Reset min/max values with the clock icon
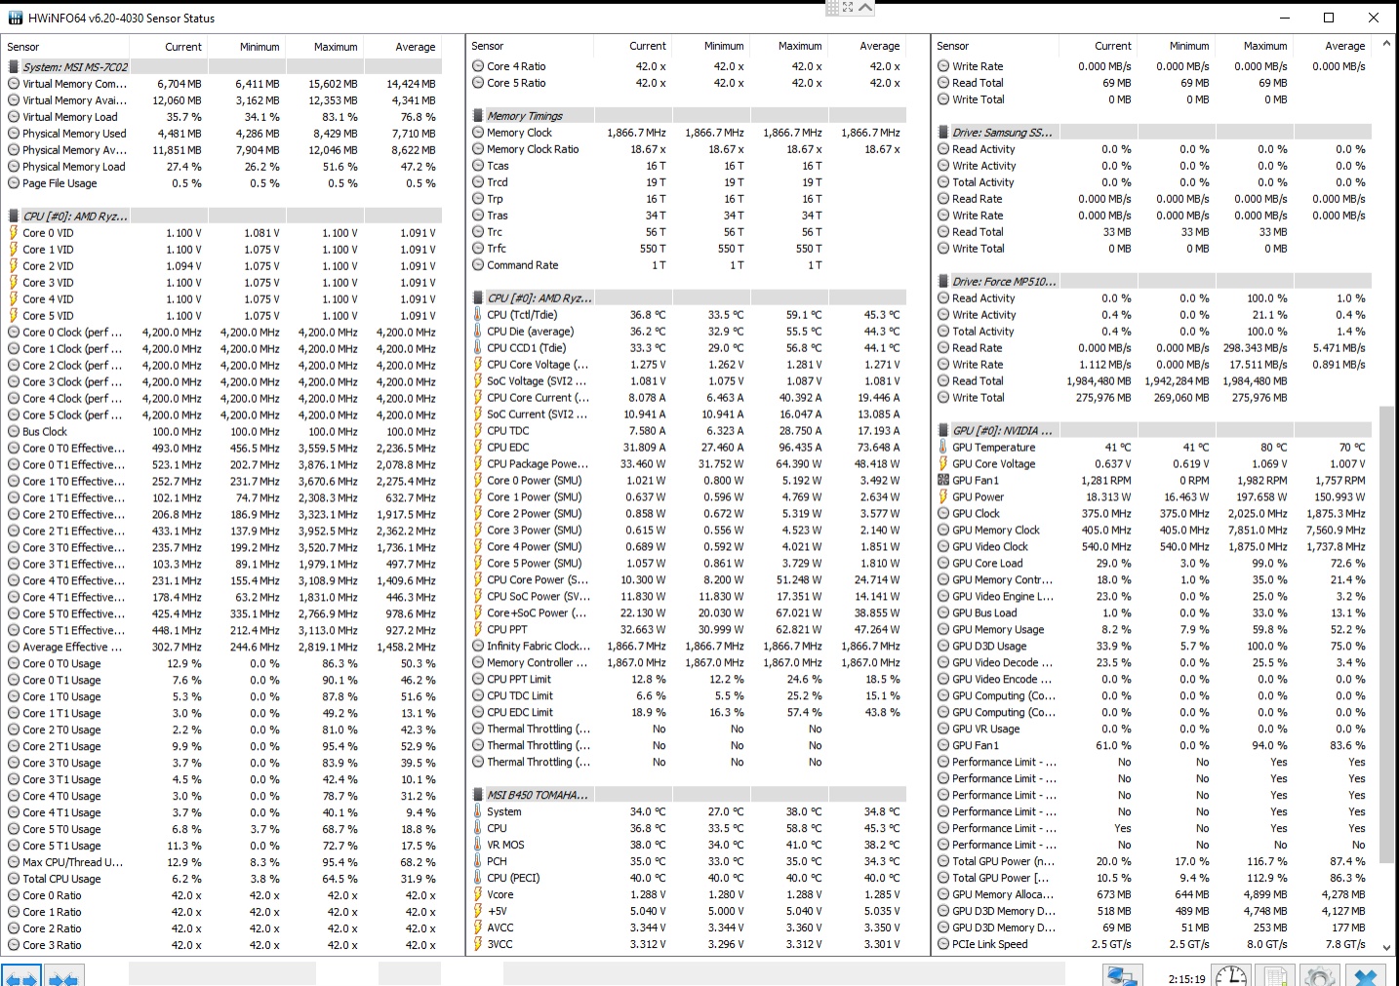1399x986 pixels. point(1231,975)
